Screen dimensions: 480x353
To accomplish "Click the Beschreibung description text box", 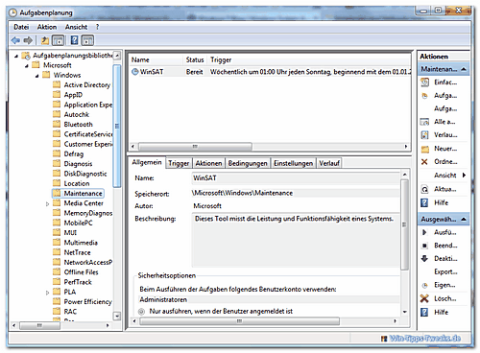I will coord(296,240).
